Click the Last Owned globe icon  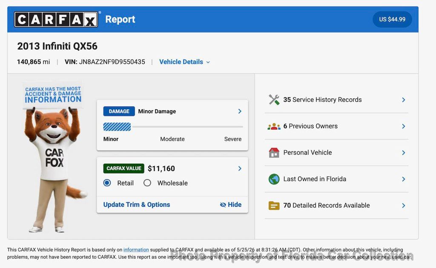[x=274, y=179]
